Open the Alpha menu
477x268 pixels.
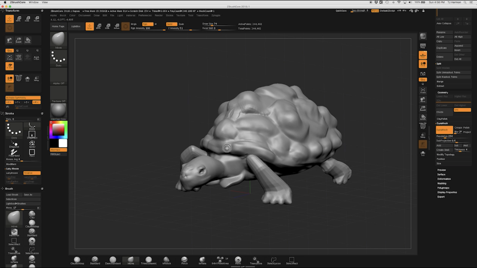(53, 15)
